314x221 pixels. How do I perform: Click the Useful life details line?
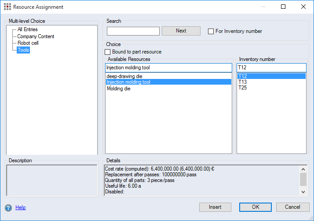pos(123,186)
